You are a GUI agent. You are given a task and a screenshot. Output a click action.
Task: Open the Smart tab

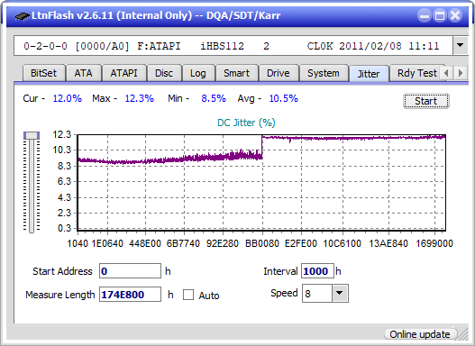coord(236,73)
